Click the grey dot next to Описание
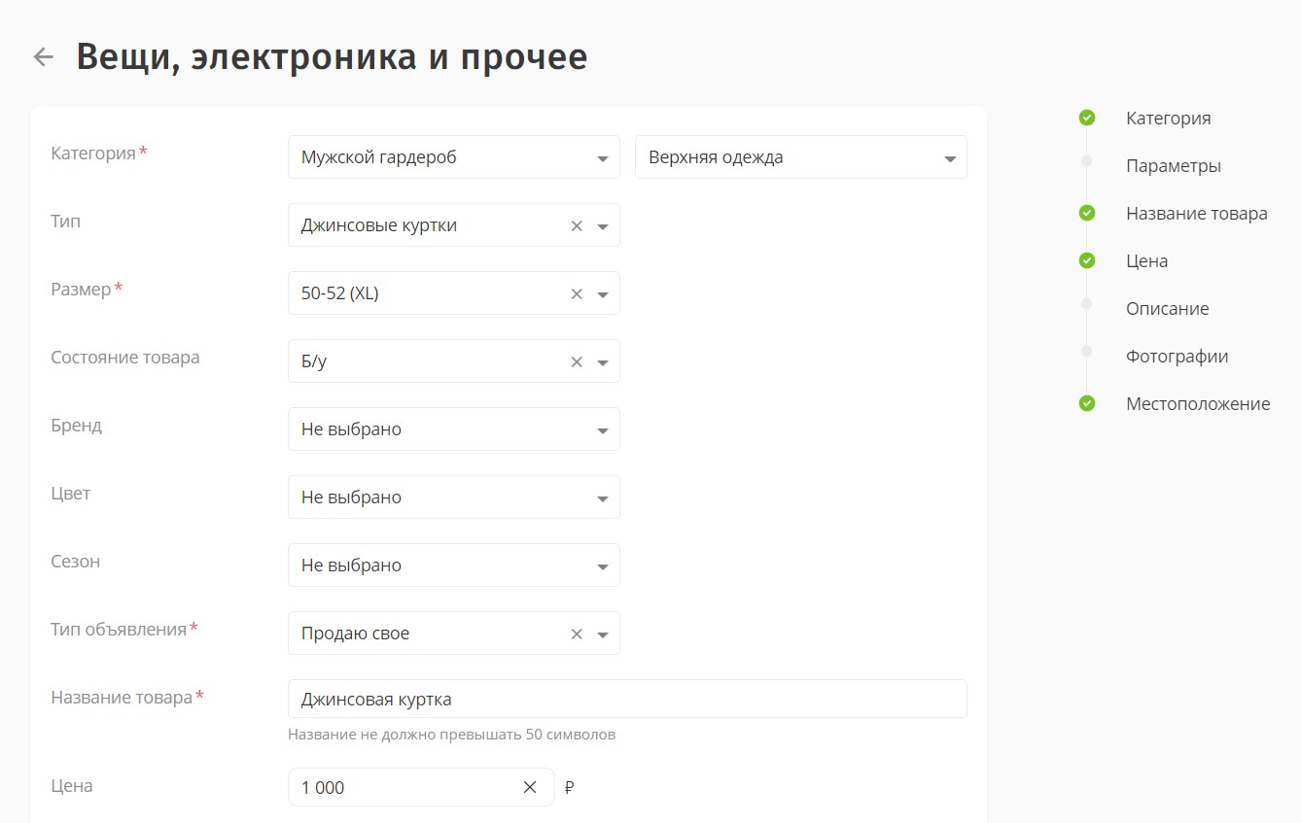 click(x=1087, y=303)
